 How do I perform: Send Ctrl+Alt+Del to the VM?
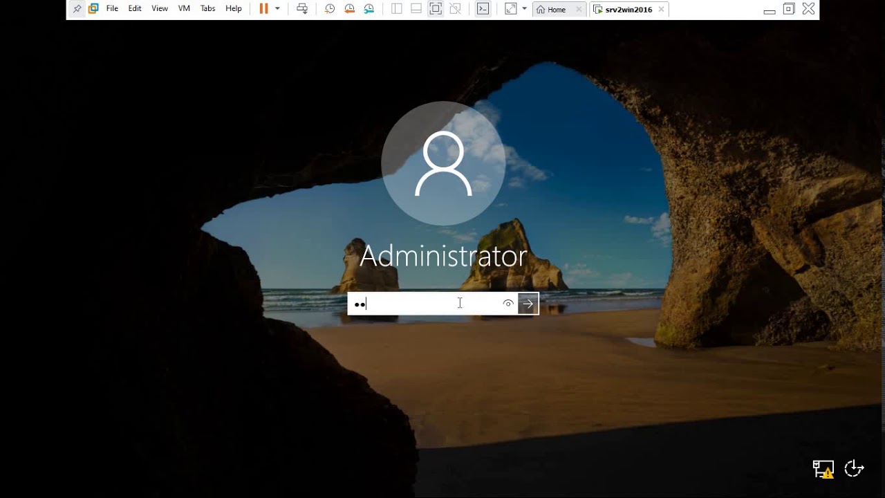click(x=302, y=9)
